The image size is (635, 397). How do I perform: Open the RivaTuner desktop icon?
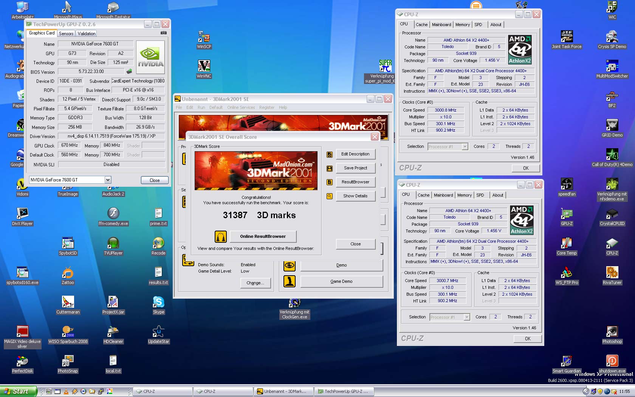[612, 276]
